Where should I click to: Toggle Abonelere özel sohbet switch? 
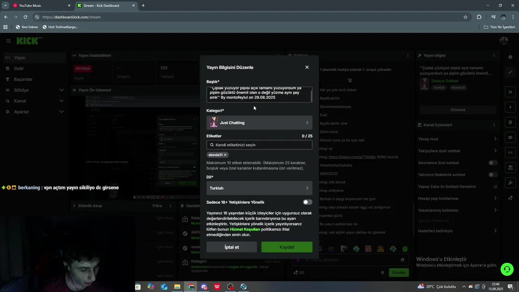pyautogui.click(x=493, y=163)
